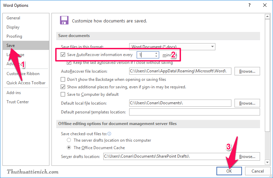Switch to the Proofing category
Image resolution: width=273 pixels, height=178 pixels.
(x=14, y=36)
